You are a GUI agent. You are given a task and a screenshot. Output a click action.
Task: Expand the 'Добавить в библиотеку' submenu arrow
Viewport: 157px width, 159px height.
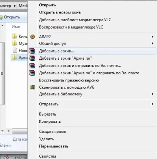tap(153, 94)
